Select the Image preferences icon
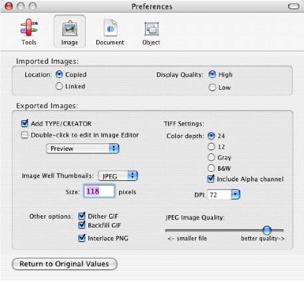The width and height of the screenshot is (304, 281). click(70, 31)
